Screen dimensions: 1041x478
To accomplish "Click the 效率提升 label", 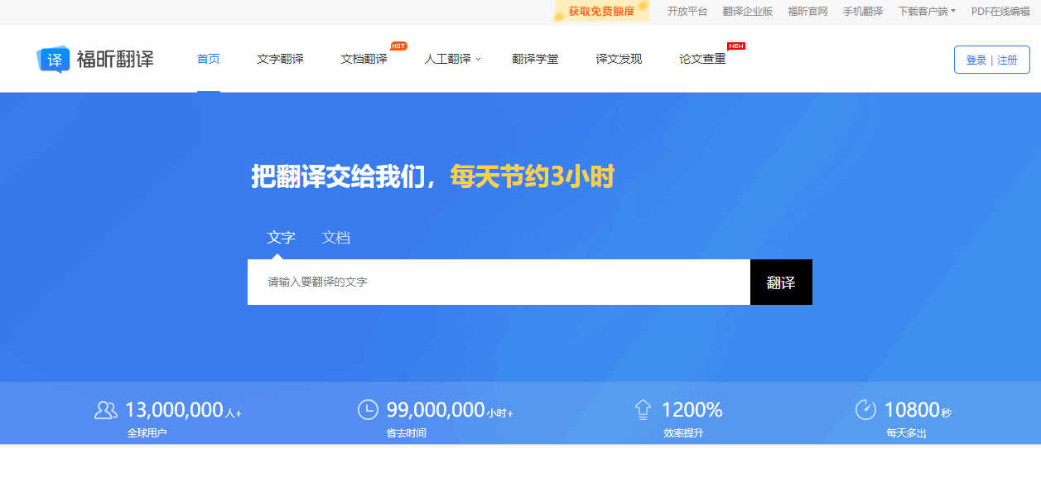I will [683, 433].
